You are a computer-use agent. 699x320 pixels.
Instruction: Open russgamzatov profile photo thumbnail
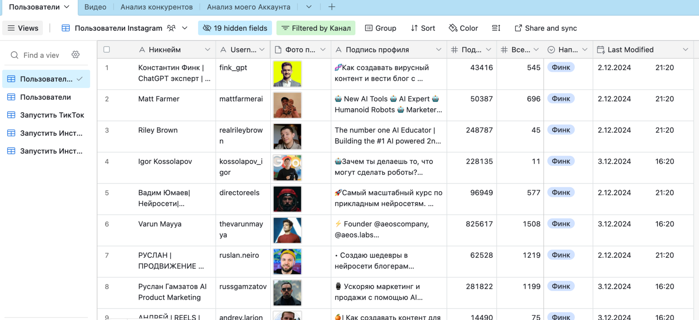point(287,293)
